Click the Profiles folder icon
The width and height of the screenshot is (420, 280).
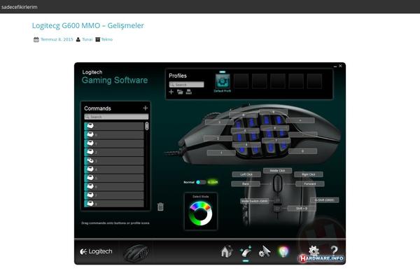[x=180, y=92]
